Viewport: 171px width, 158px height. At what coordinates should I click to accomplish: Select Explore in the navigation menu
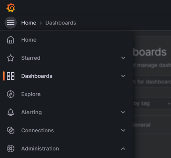31,94
